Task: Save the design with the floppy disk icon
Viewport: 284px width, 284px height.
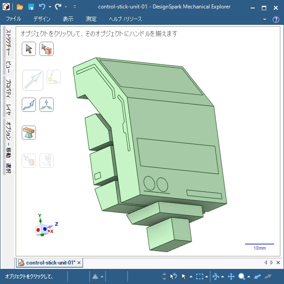Action: [x=31, y=7]
